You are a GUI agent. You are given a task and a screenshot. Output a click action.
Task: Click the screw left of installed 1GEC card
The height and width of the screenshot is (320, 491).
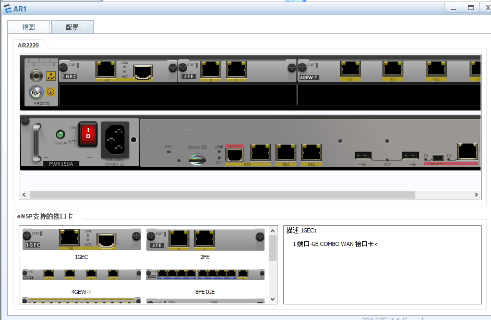coord(63,67)
